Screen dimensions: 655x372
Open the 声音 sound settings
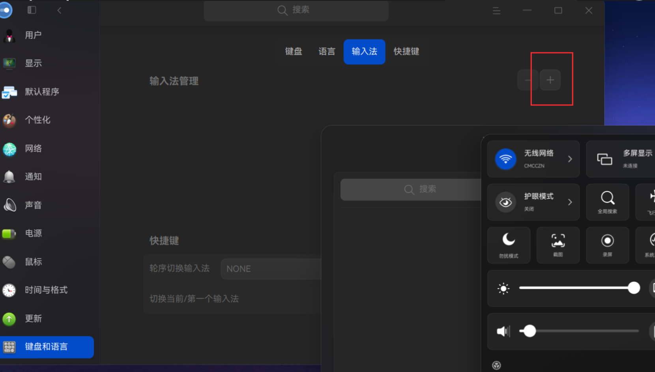pyautogui.click(x=47, y=205)
